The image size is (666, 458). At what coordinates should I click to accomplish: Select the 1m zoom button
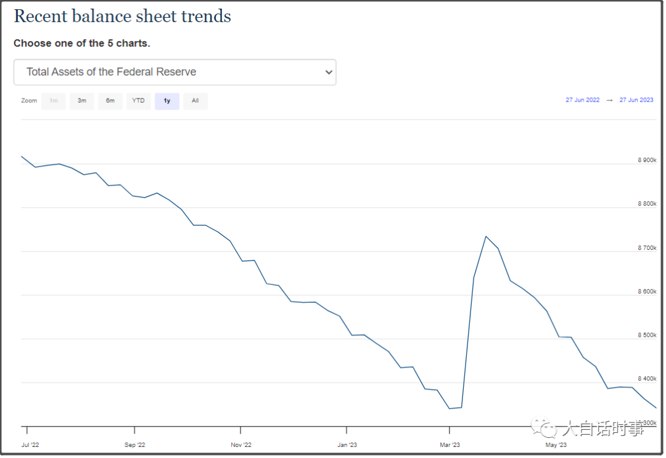pyautogui.click(x=54, y=101)
